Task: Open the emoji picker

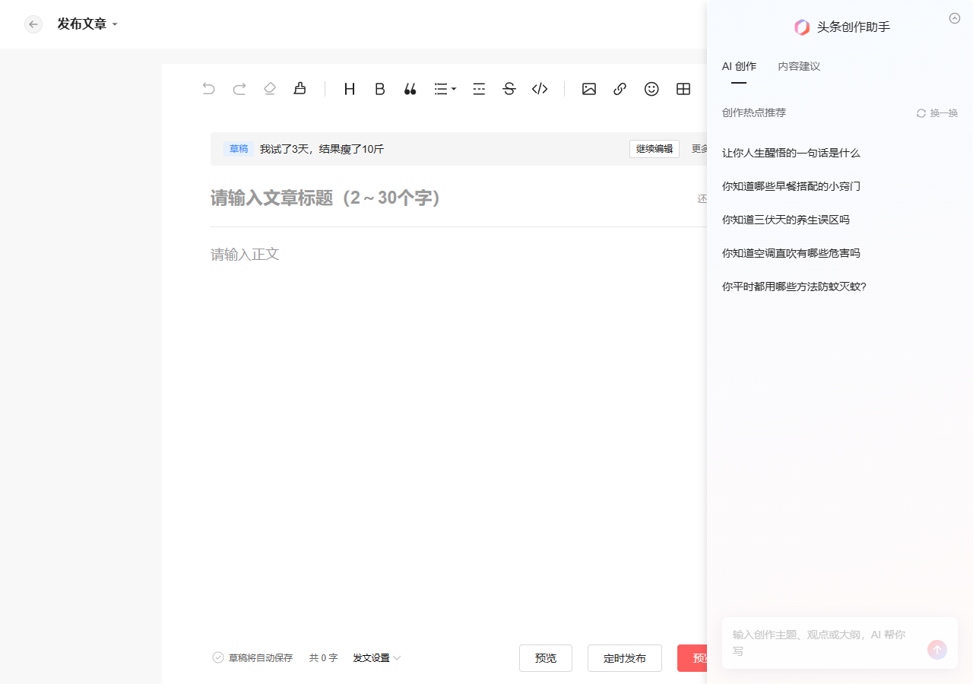Action: coord(651,89)
